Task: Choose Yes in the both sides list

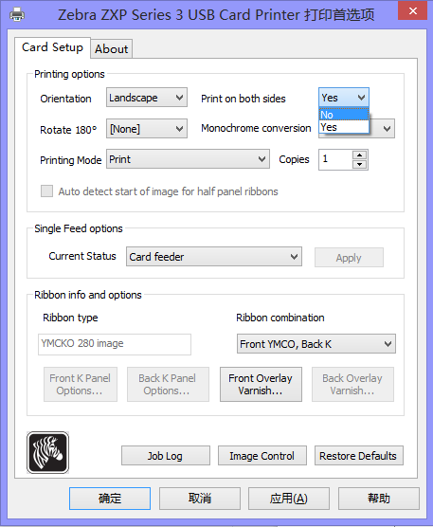Action: [x=344, y=127]
